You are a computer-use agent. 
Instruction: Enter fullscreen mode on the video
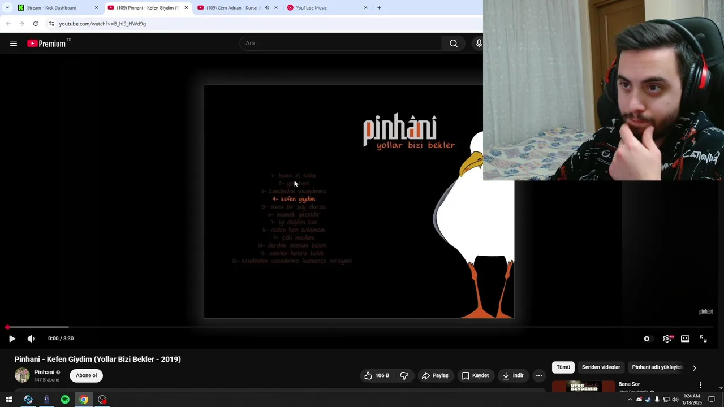[x=703, y=339]
